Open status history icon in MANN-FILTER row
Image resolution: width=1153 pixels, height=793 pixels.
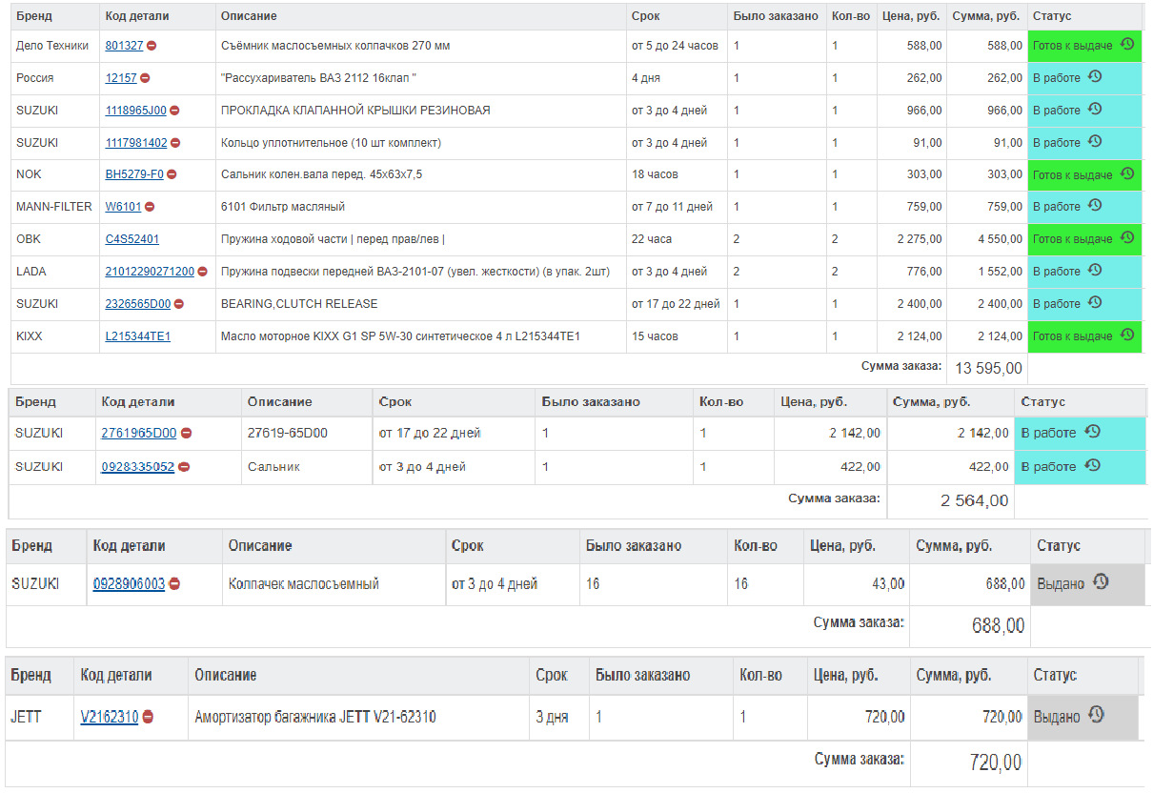[1095, 205]
